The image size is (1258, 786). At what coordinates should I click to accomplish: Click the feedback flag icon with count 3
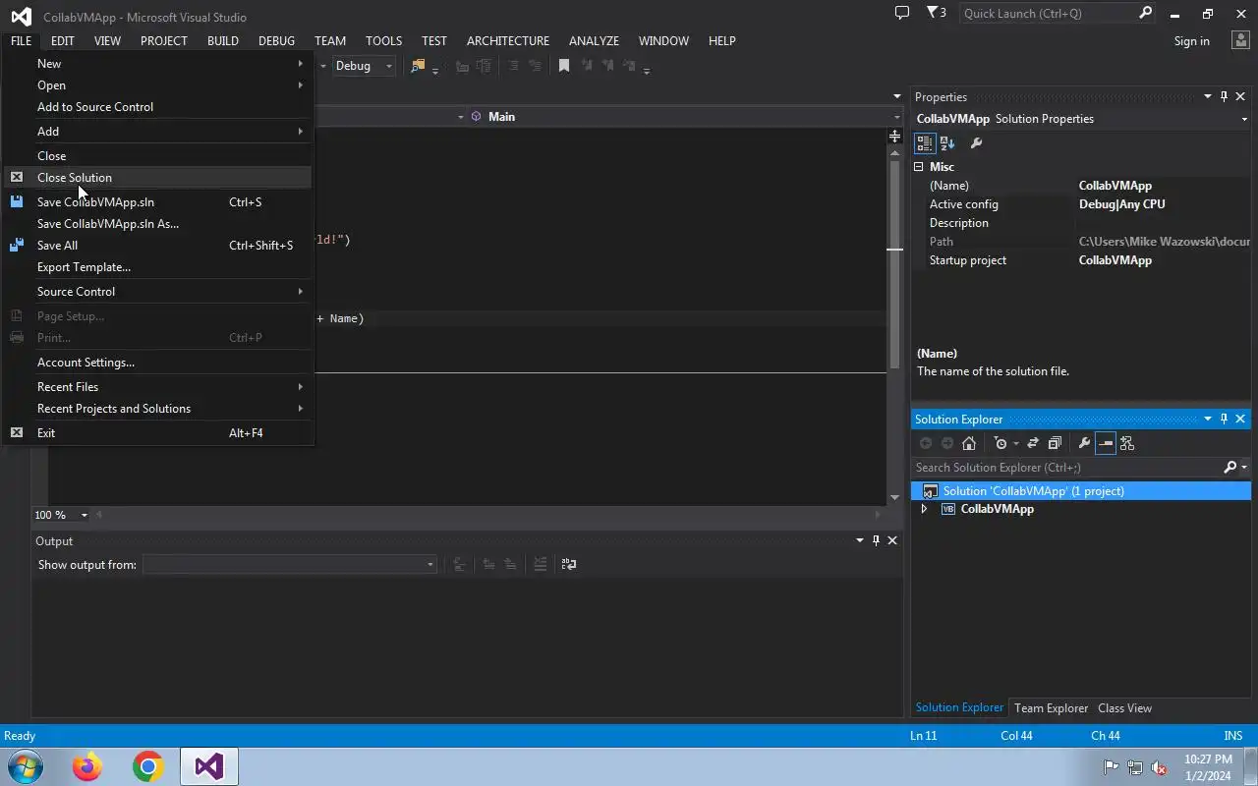[x=937, y=13]
